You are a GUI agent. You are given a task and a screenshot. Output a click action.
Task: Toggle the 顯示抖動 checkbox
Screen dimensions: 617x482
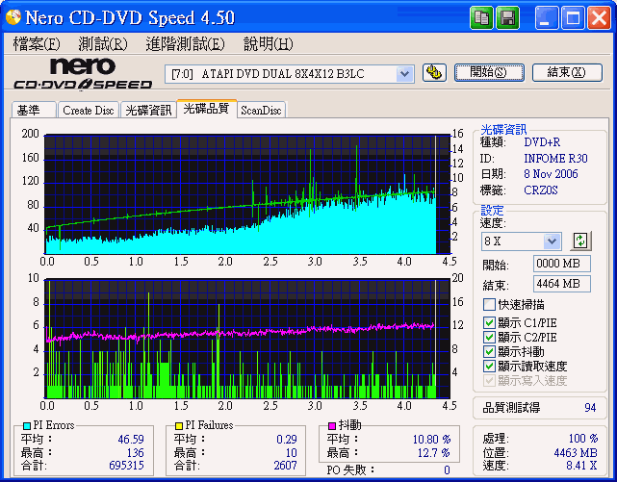(x=489, y=351)
